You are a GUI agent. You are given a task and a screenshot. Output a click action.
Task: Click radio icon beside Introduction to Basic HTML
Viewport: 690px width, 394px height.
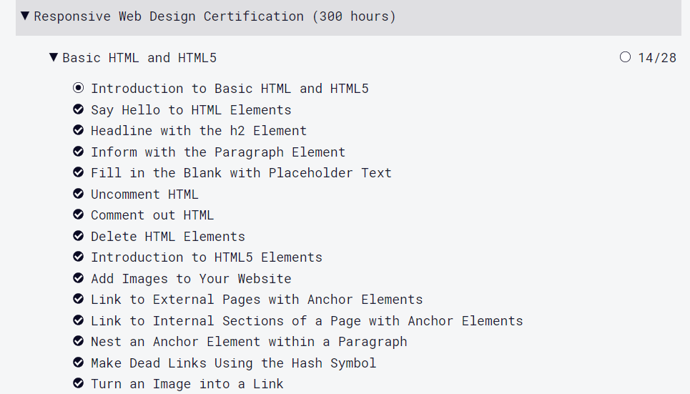79,88
